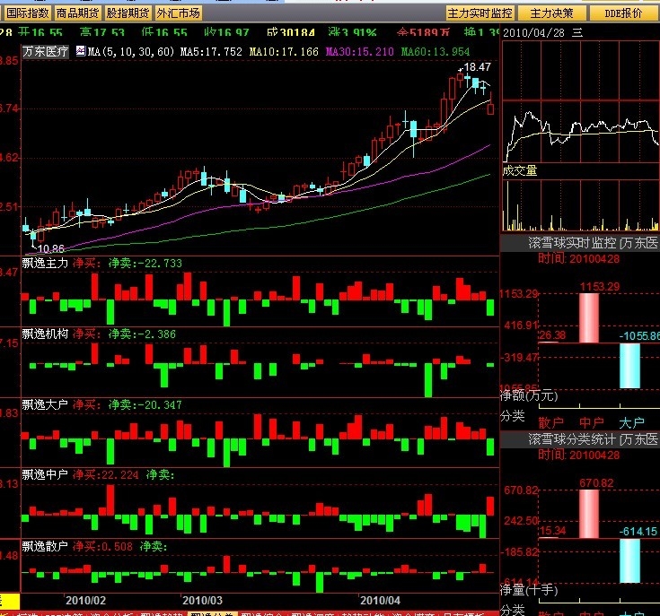Image resolution: width=660 pixels, height=616 pixels.
Task: Click the 大户 category under 净额 chart
Action: (x=631, y=421)
